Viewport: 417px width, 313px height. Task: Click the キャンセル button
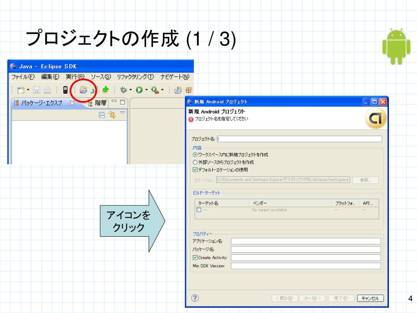pos(370,298)
